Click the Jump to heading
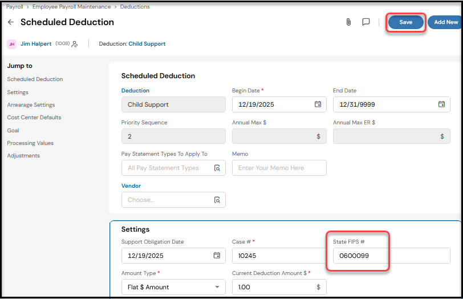 pyautogui.click(x=20, y=66)
